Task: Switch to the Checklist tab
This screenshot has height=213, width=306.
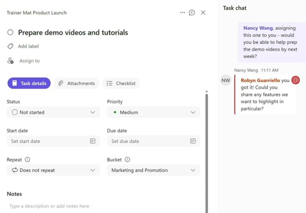Action: (121, 83)
